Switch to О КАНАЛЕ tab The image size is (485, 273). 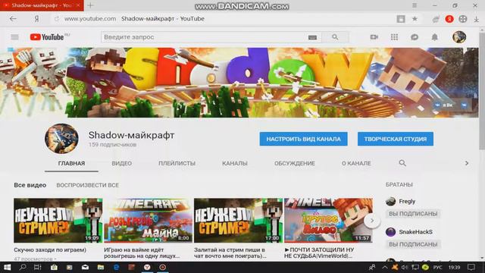pos(356,164)
